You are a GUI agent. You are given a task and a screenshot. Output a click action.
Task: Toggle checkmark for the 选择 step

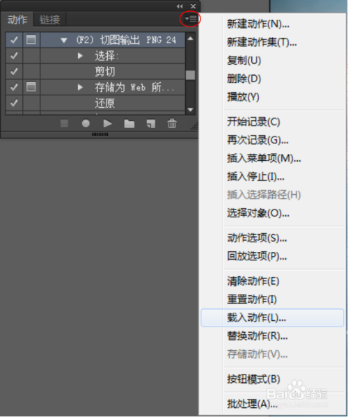14,56
